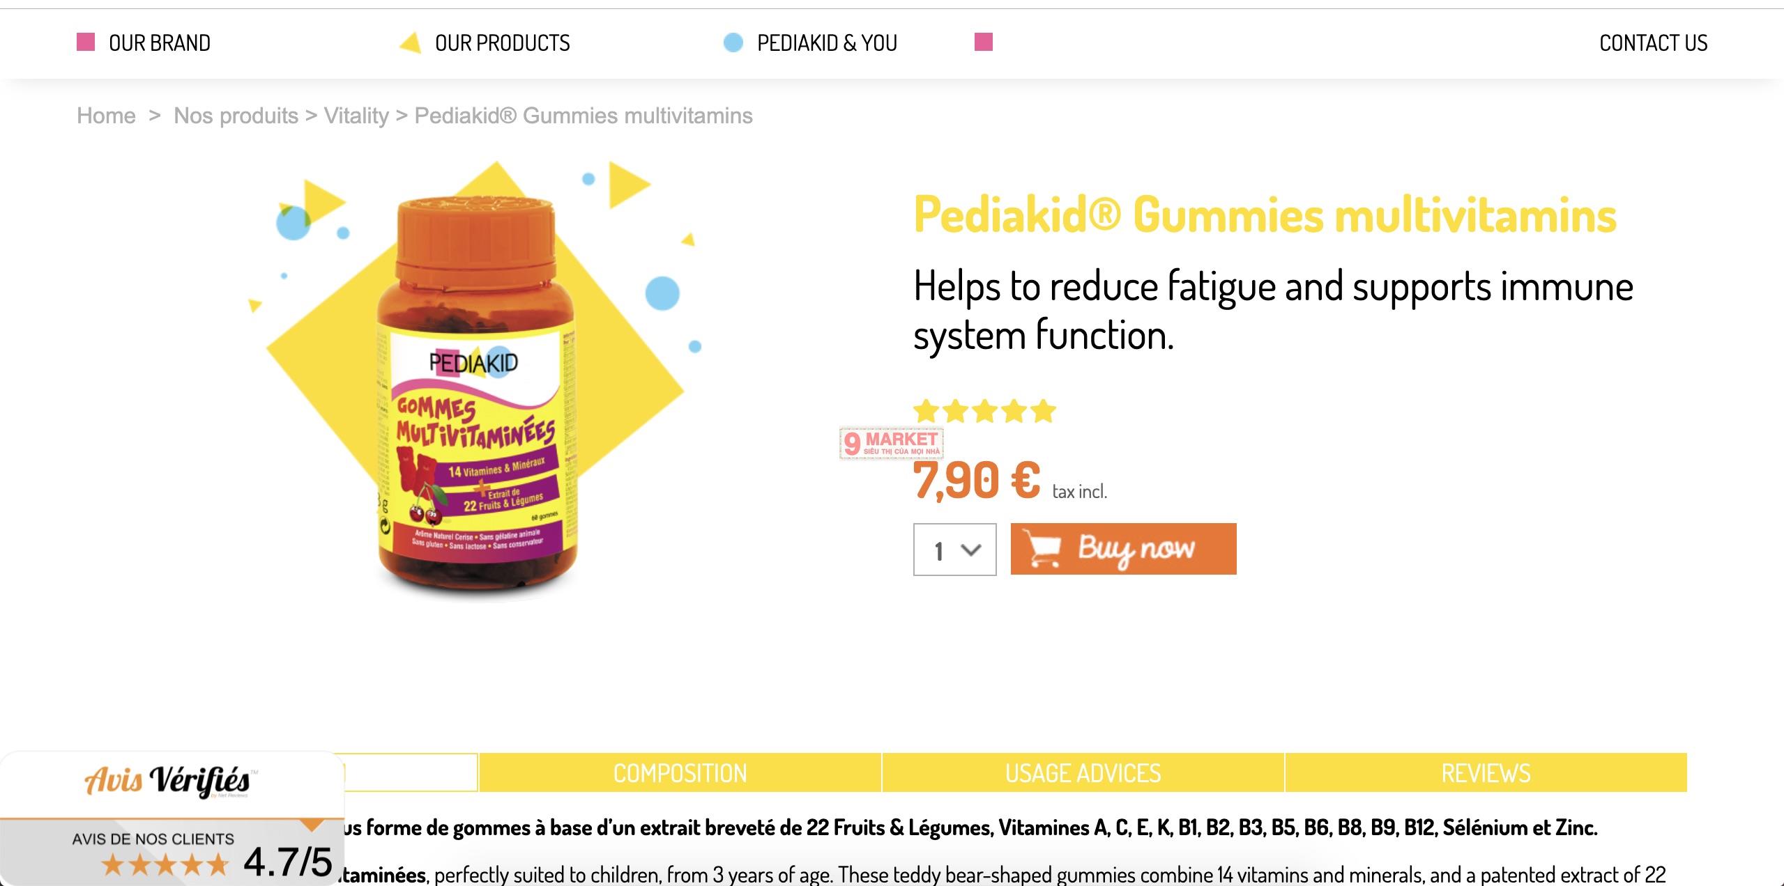Image resolution: width=1784 pixels, height=886 pixels.
Task: Click the CONTACT US link
Action: 1653,43
